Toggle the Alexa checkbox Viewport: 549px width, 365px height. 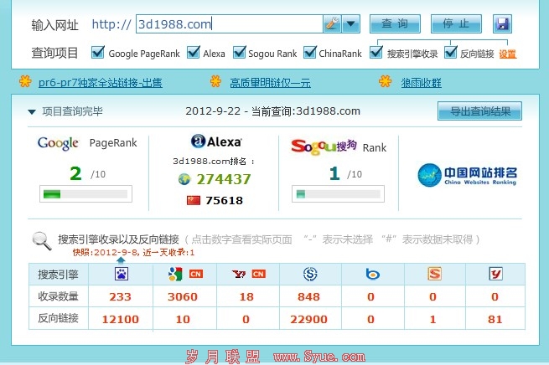[x=194, y=53]
